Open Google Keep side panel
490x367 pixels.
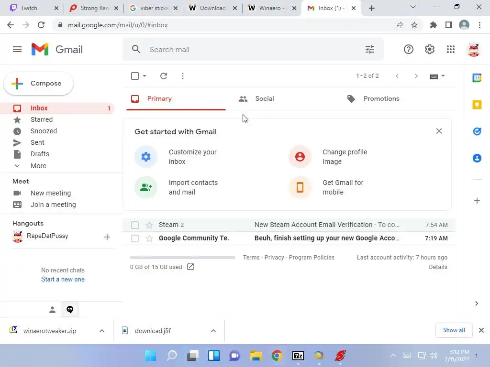(x=477, y=105)
